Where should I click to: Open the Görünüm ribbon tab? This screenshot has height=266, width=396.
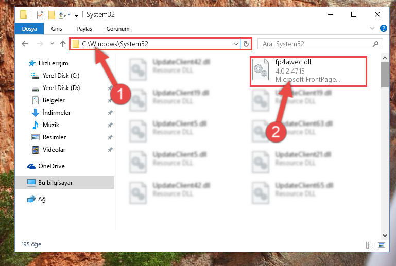[118, 29]
